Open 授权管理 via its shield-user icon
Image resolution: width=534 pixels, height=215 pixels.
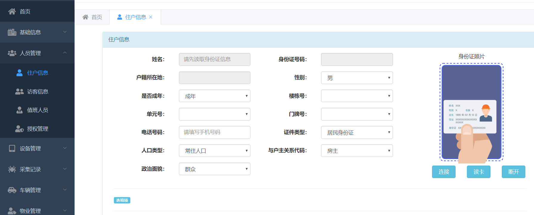tap(19, 129)
